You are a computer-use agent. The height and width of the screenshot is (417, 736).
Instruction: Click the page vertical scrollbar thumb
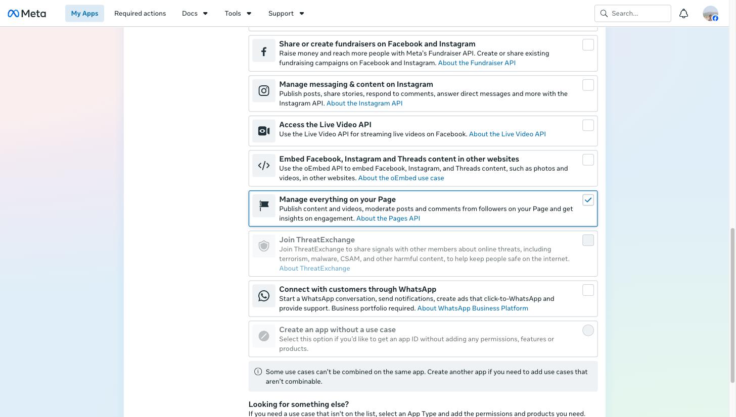pyautogui.click(x=733, y=305)
